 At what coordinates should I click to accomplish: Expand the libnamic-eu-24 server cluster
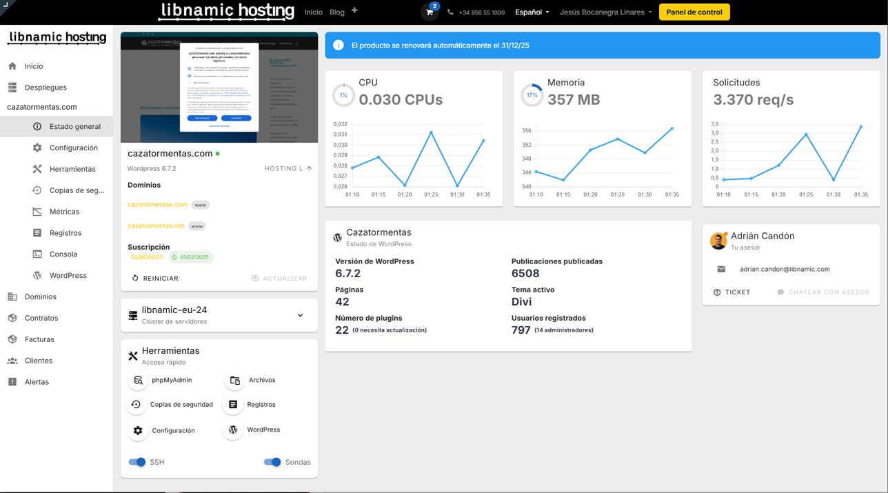click(300, 315)
